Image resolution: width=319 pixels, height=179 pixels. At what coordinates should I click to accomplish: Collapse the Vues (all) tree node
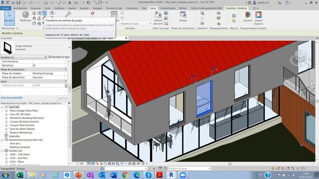tap(2, 107)
